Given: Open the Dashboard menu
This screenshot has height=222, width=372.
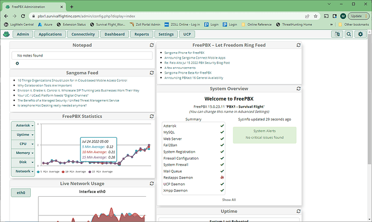Looking at the screenshot, I should coord(115,34).
